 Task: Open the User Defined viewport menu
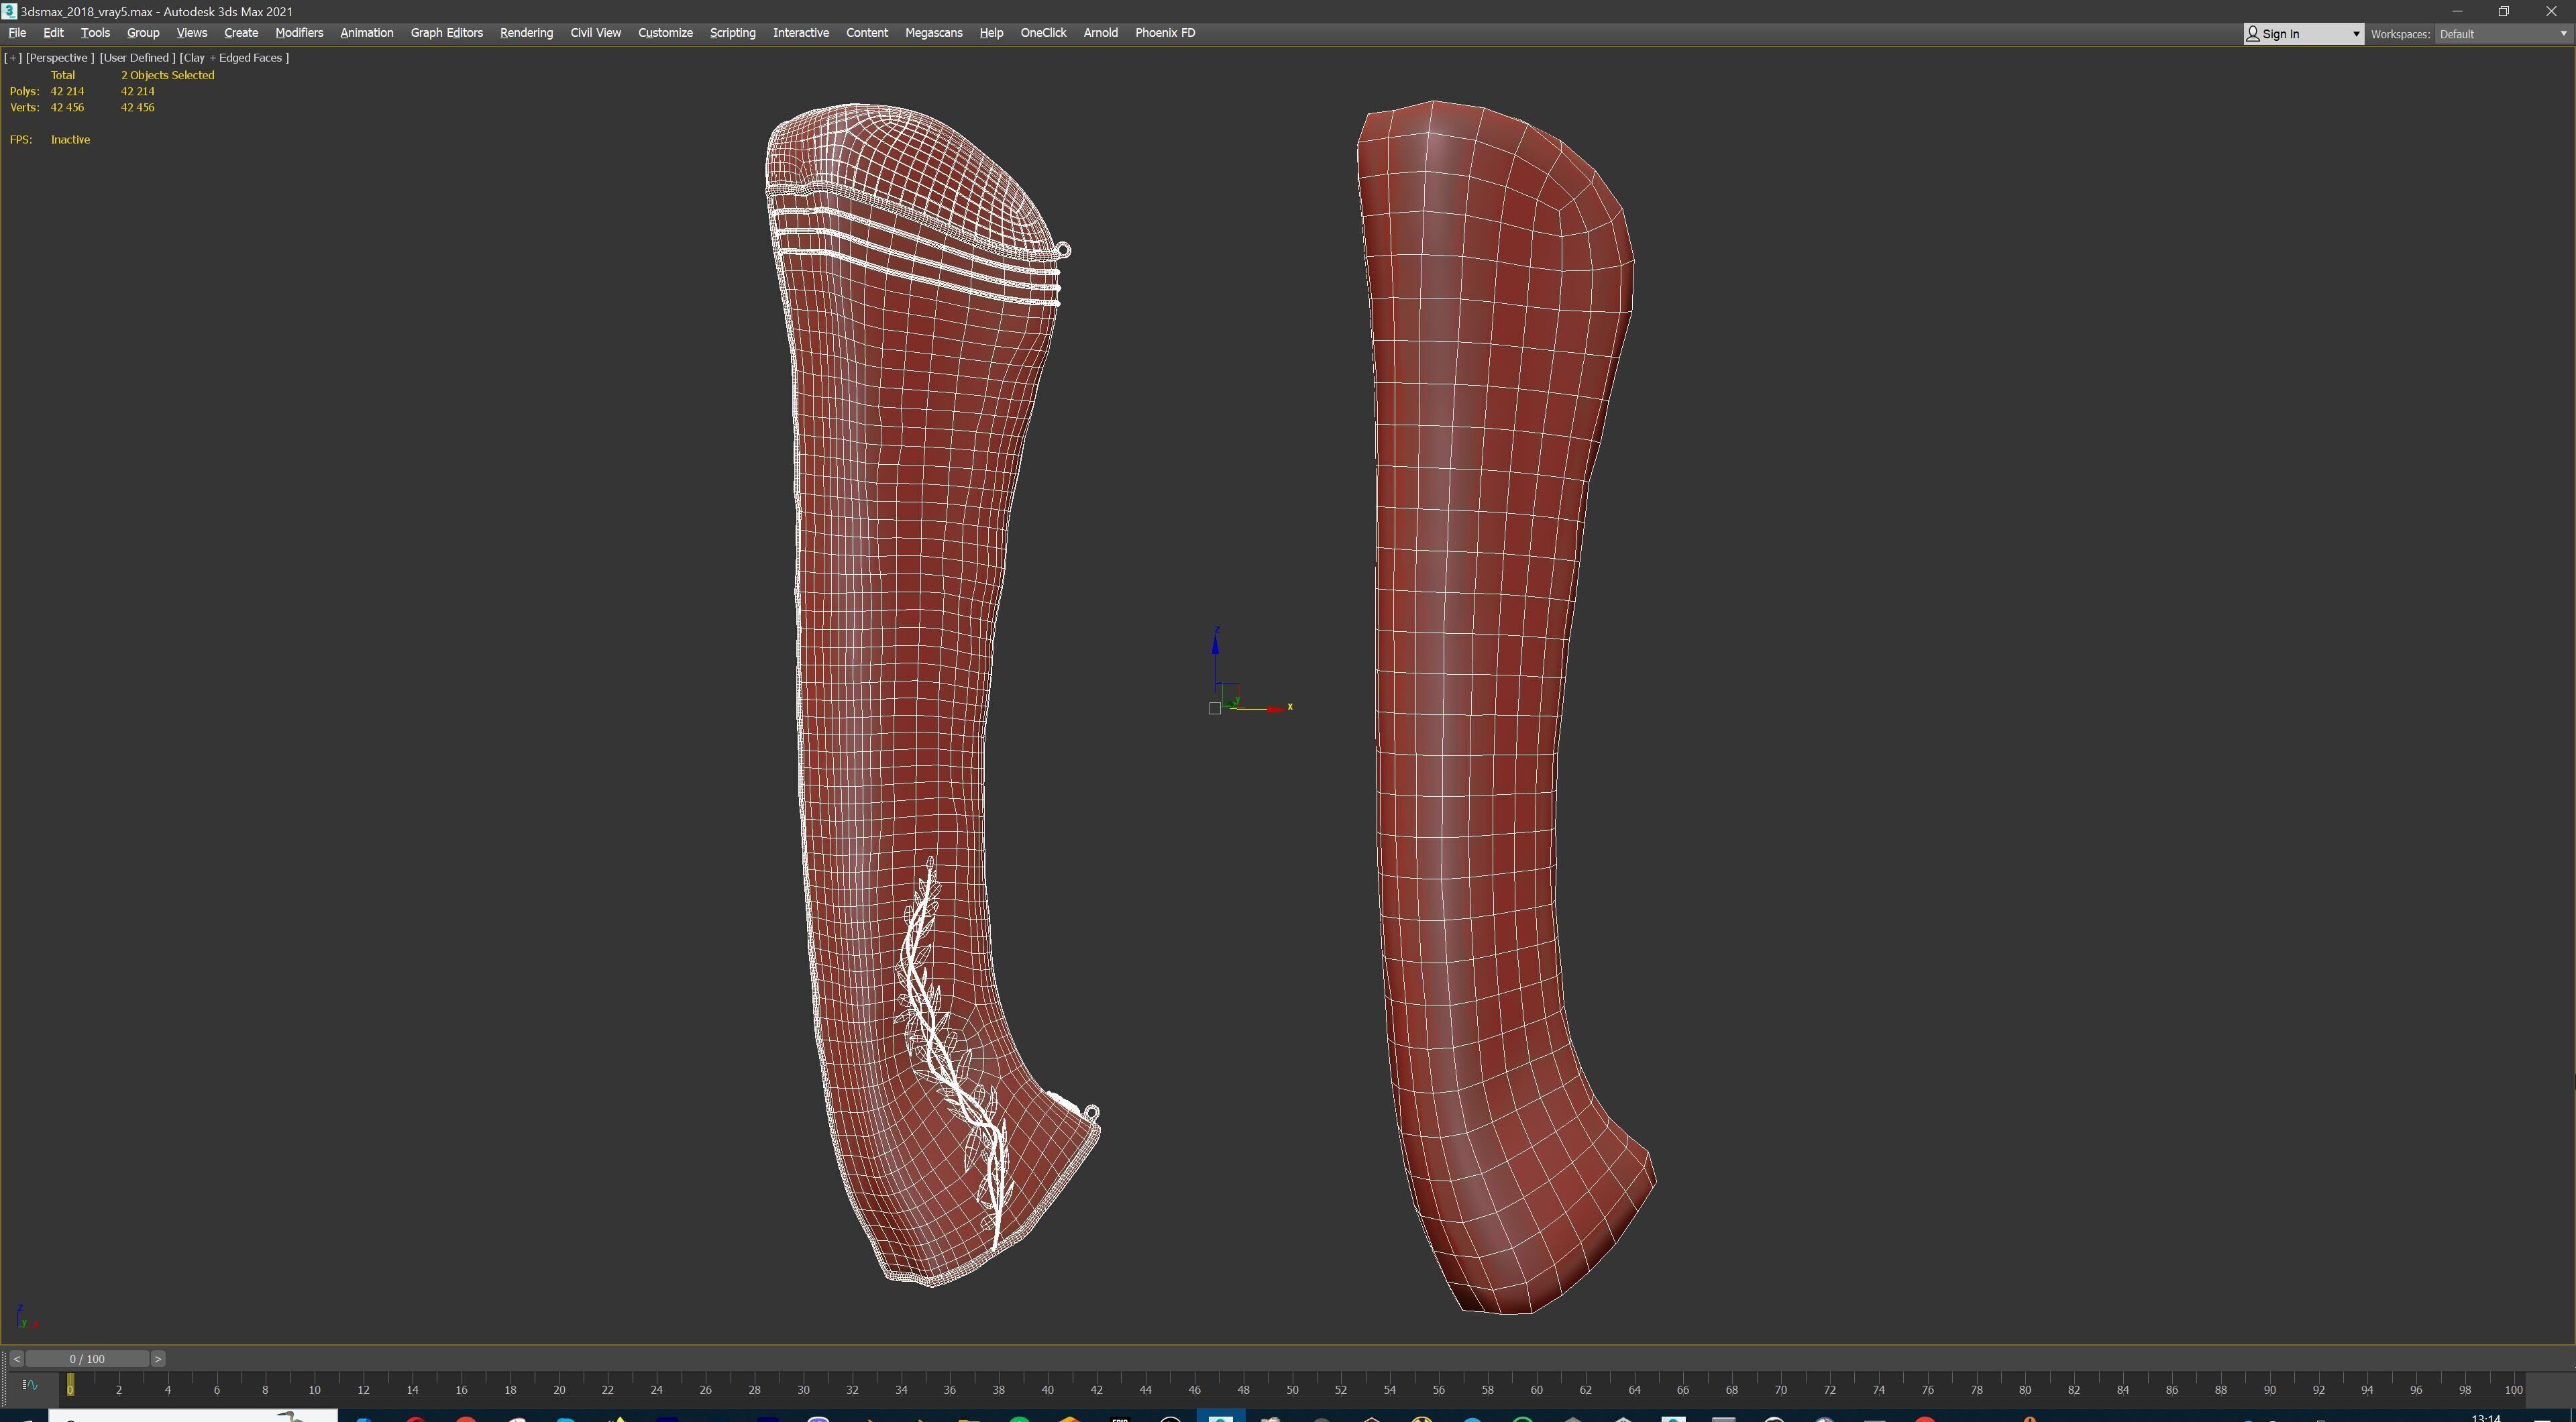[137, 57]
